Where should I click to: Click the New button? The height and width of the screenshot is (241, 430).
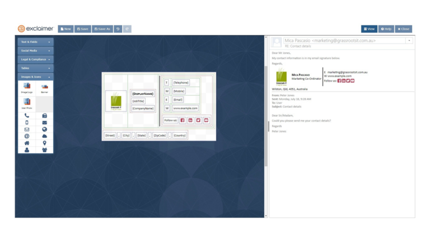pyautogui.click(x=66, y=29)
